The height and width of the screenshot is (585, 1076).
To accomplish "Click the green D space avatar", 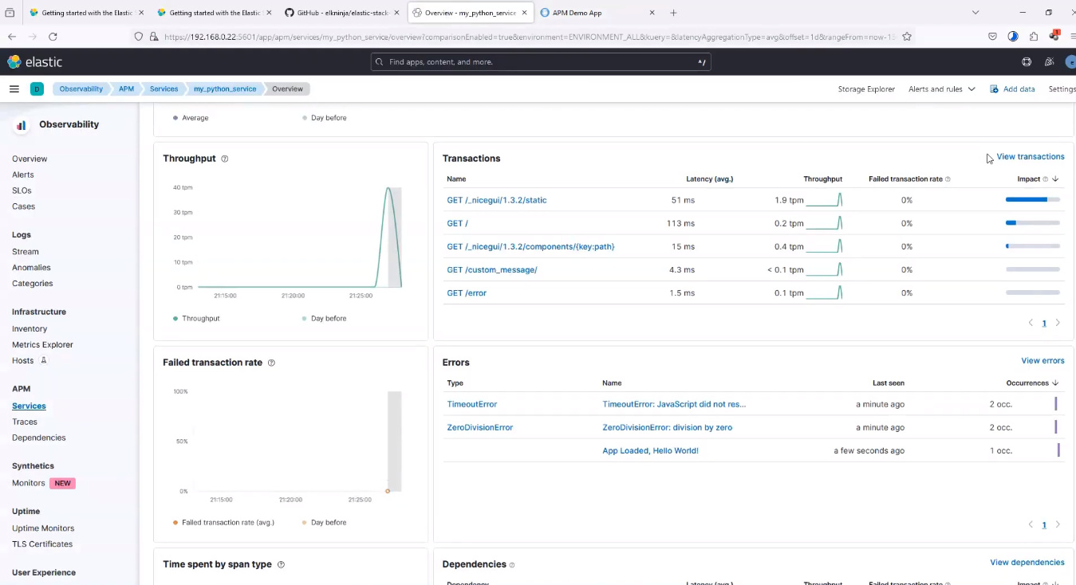I will [37, 89].
